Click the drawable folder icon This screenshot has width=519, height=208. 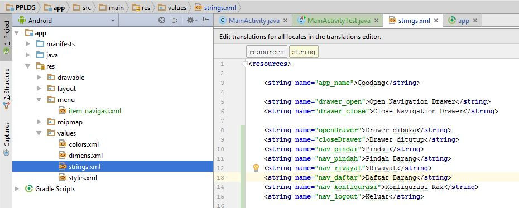tap(51, 78)
